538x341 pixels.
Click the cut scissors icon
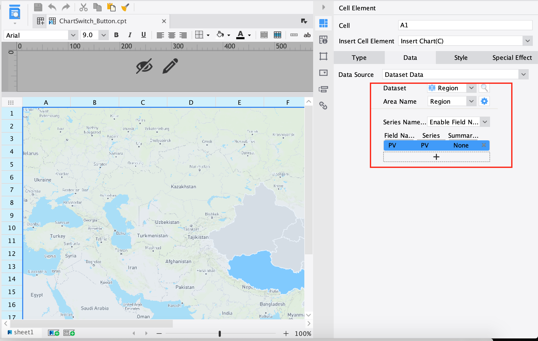tap(83, 7)
